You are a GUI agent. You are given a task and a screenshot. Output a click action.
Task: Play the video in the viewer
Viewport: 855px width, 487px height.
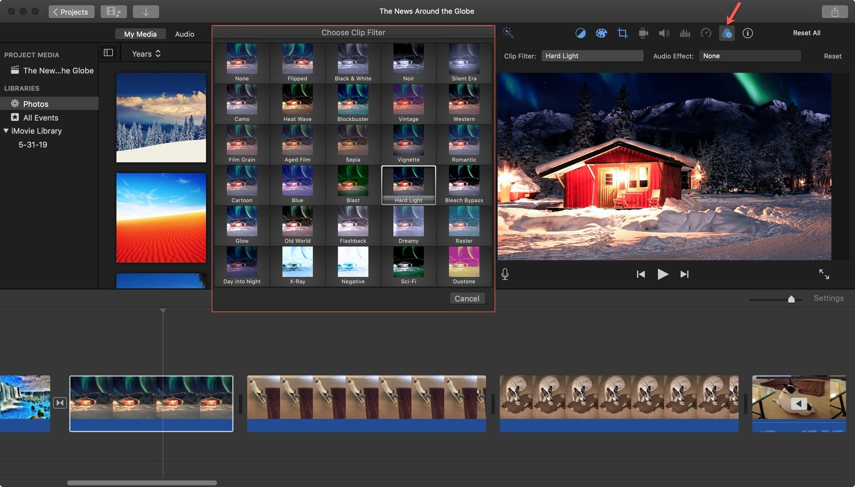[663, 274]
